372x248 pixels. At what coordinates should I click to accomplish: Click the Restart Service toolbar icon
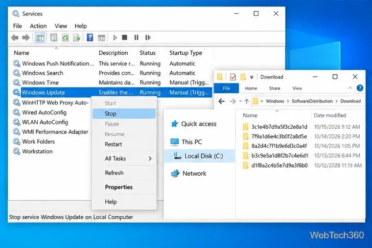pos(148,38)
